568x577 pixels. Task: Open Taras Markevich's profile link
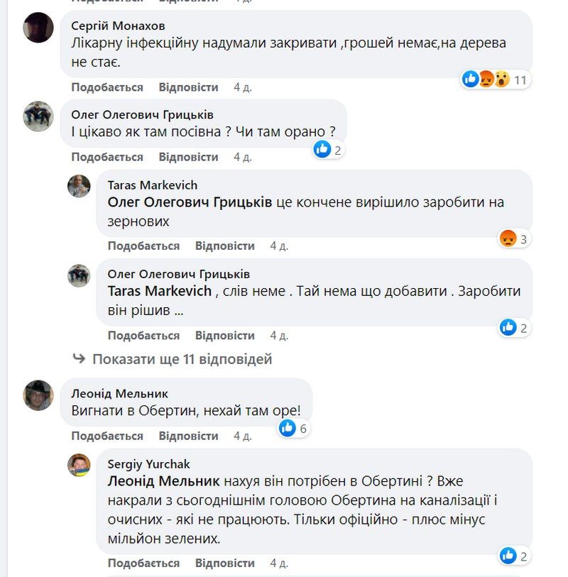coord(151,185)
